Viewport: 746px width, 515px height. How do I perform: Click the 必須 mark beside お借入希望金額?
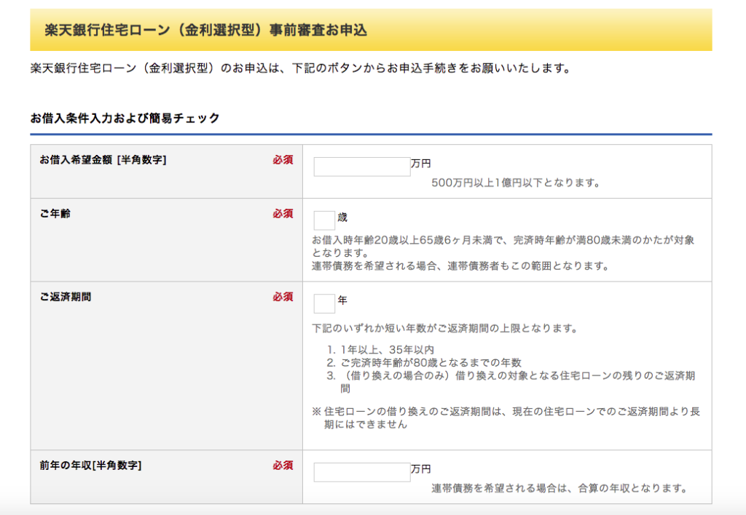click(283, 160)
